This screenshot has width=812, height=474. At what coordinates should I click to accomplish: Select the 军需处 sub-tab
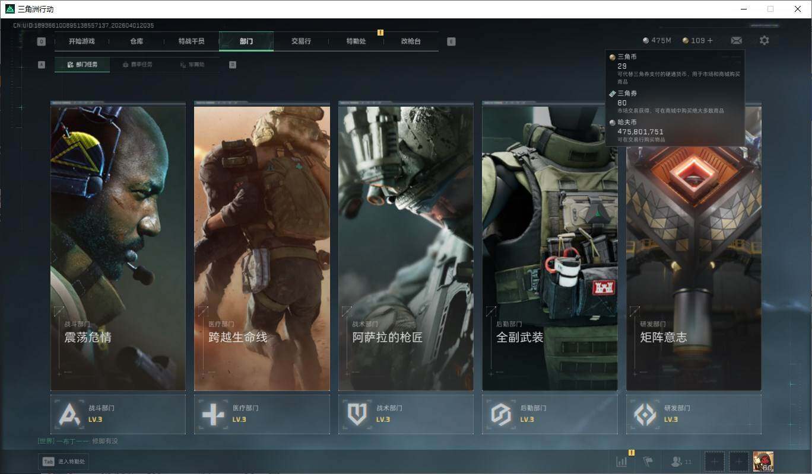pos(192,65)
